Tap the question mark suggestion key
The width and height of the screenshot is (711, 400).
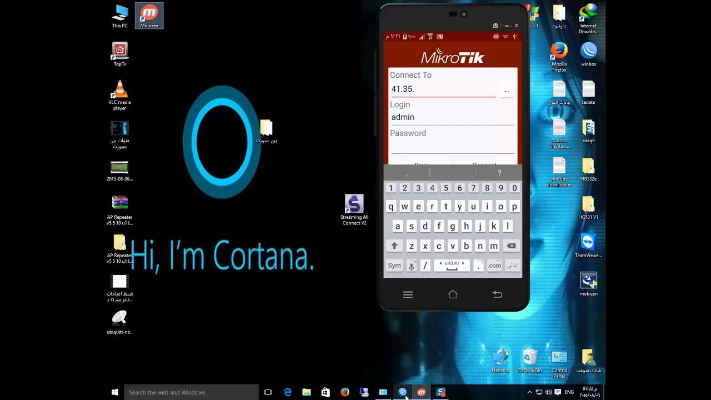499,173
